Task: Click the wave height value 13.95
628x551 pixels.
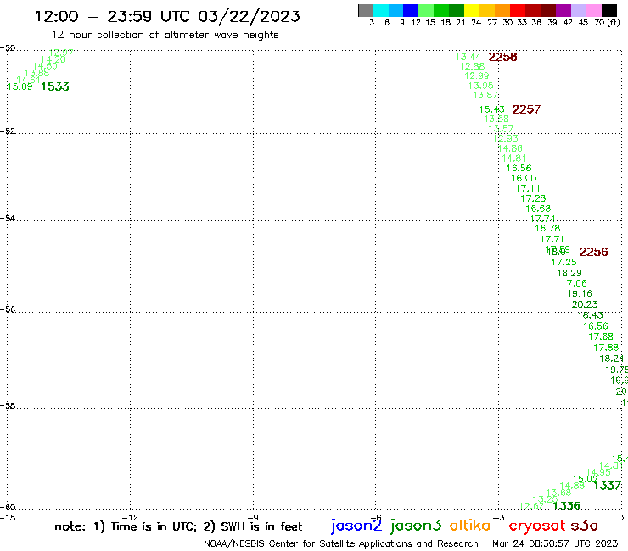Action: [481, 86]
